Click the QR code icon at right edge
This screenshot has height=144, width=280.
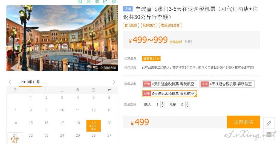point(269,134)
